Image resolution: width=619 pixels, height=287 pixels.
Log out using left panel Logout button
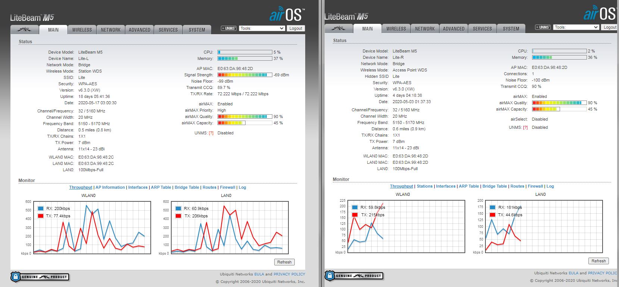click(x=296, y=28)
